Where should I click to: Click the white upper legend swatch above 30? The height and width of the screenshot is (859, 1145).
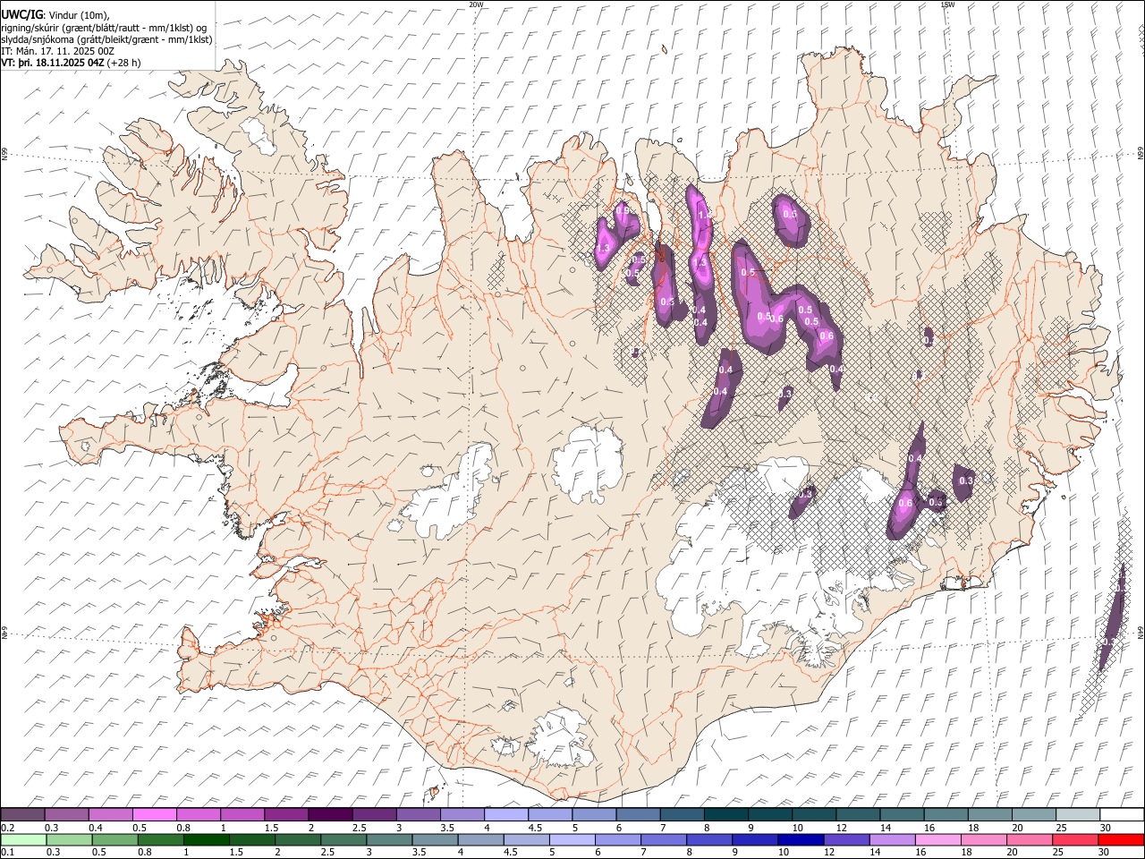tap(1122, 814)
